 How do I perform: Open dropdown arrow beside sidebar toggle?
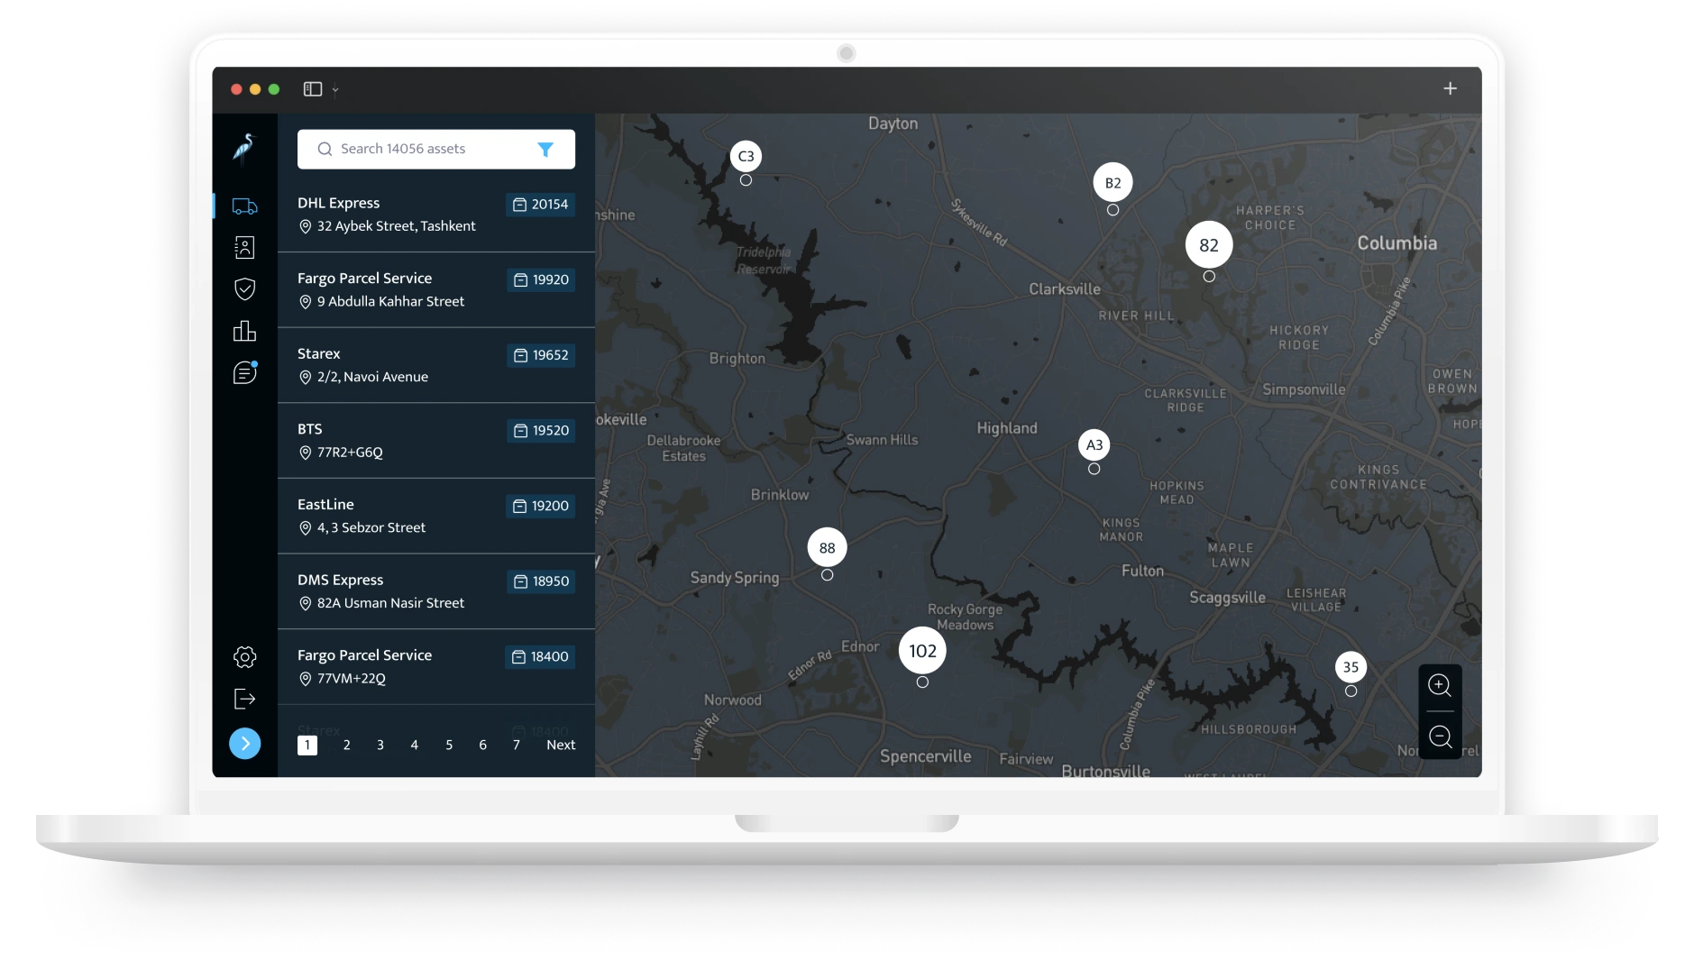coord(335,89)
